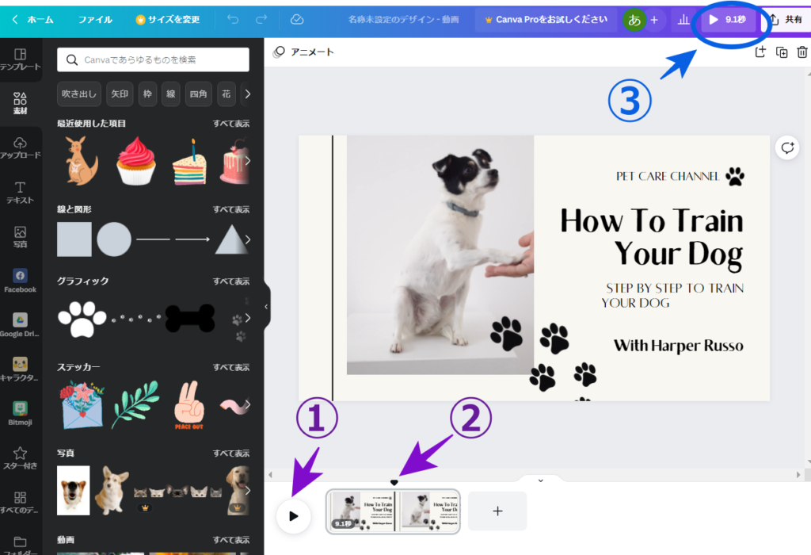The image size is (811, 555).
Task: Click the Undo arrow icon
Action: tap(233, 20)
